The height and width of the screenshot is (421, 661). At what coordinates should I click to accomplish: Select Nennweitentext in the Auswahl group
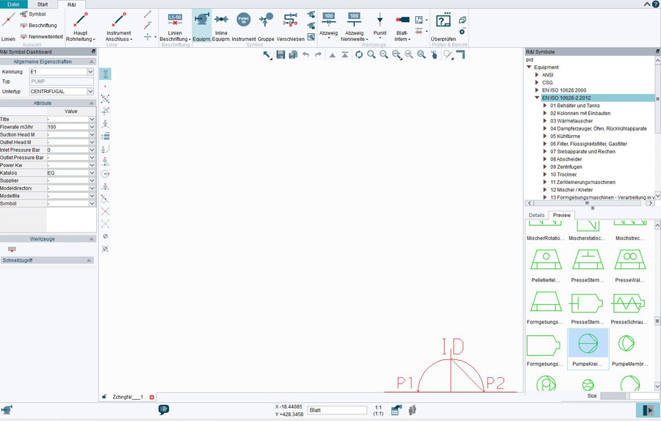click(41, 37)
